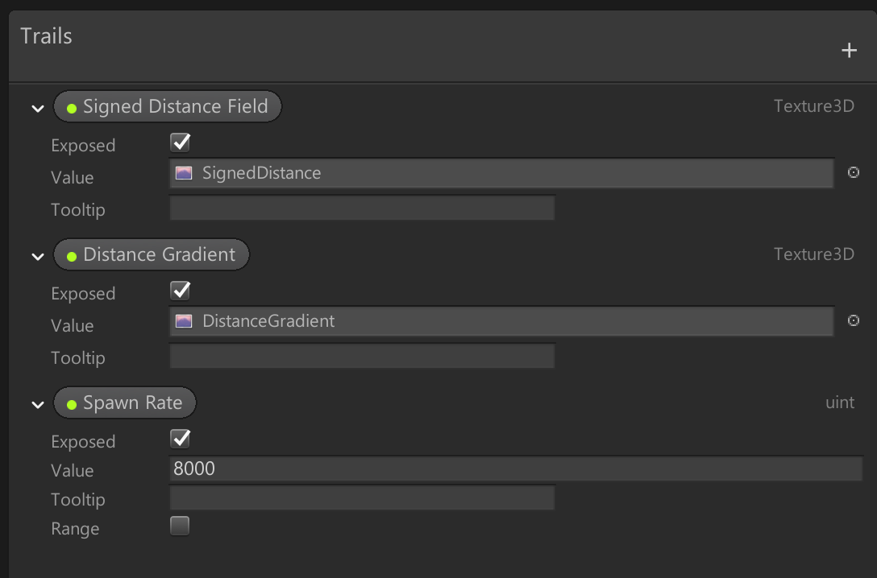The width and height of the screenshot is (877, 578).
Task: Click the SignedDistance texture thumbnail icon
Action: click(x=184, y=173)
